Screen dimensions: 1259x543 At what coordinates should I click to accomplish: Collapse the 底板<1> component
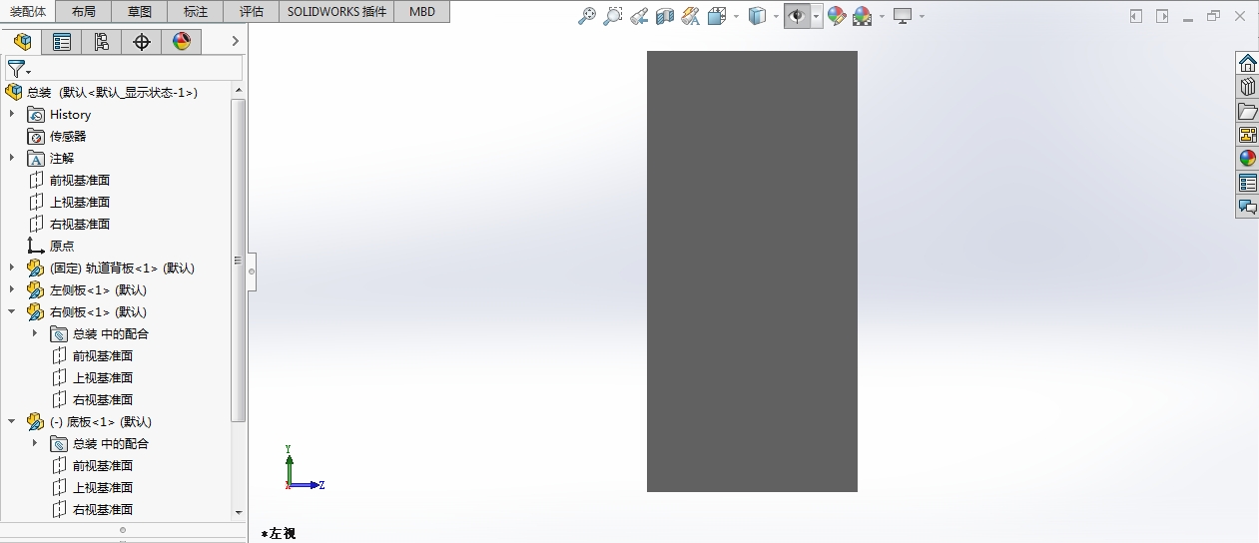[x=12, y=421]
